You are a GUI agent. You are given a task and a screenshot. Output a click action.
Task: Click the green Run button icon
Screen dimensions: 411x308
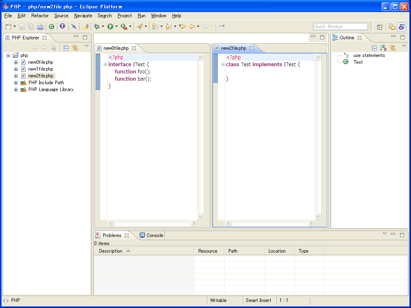(110, 26)
